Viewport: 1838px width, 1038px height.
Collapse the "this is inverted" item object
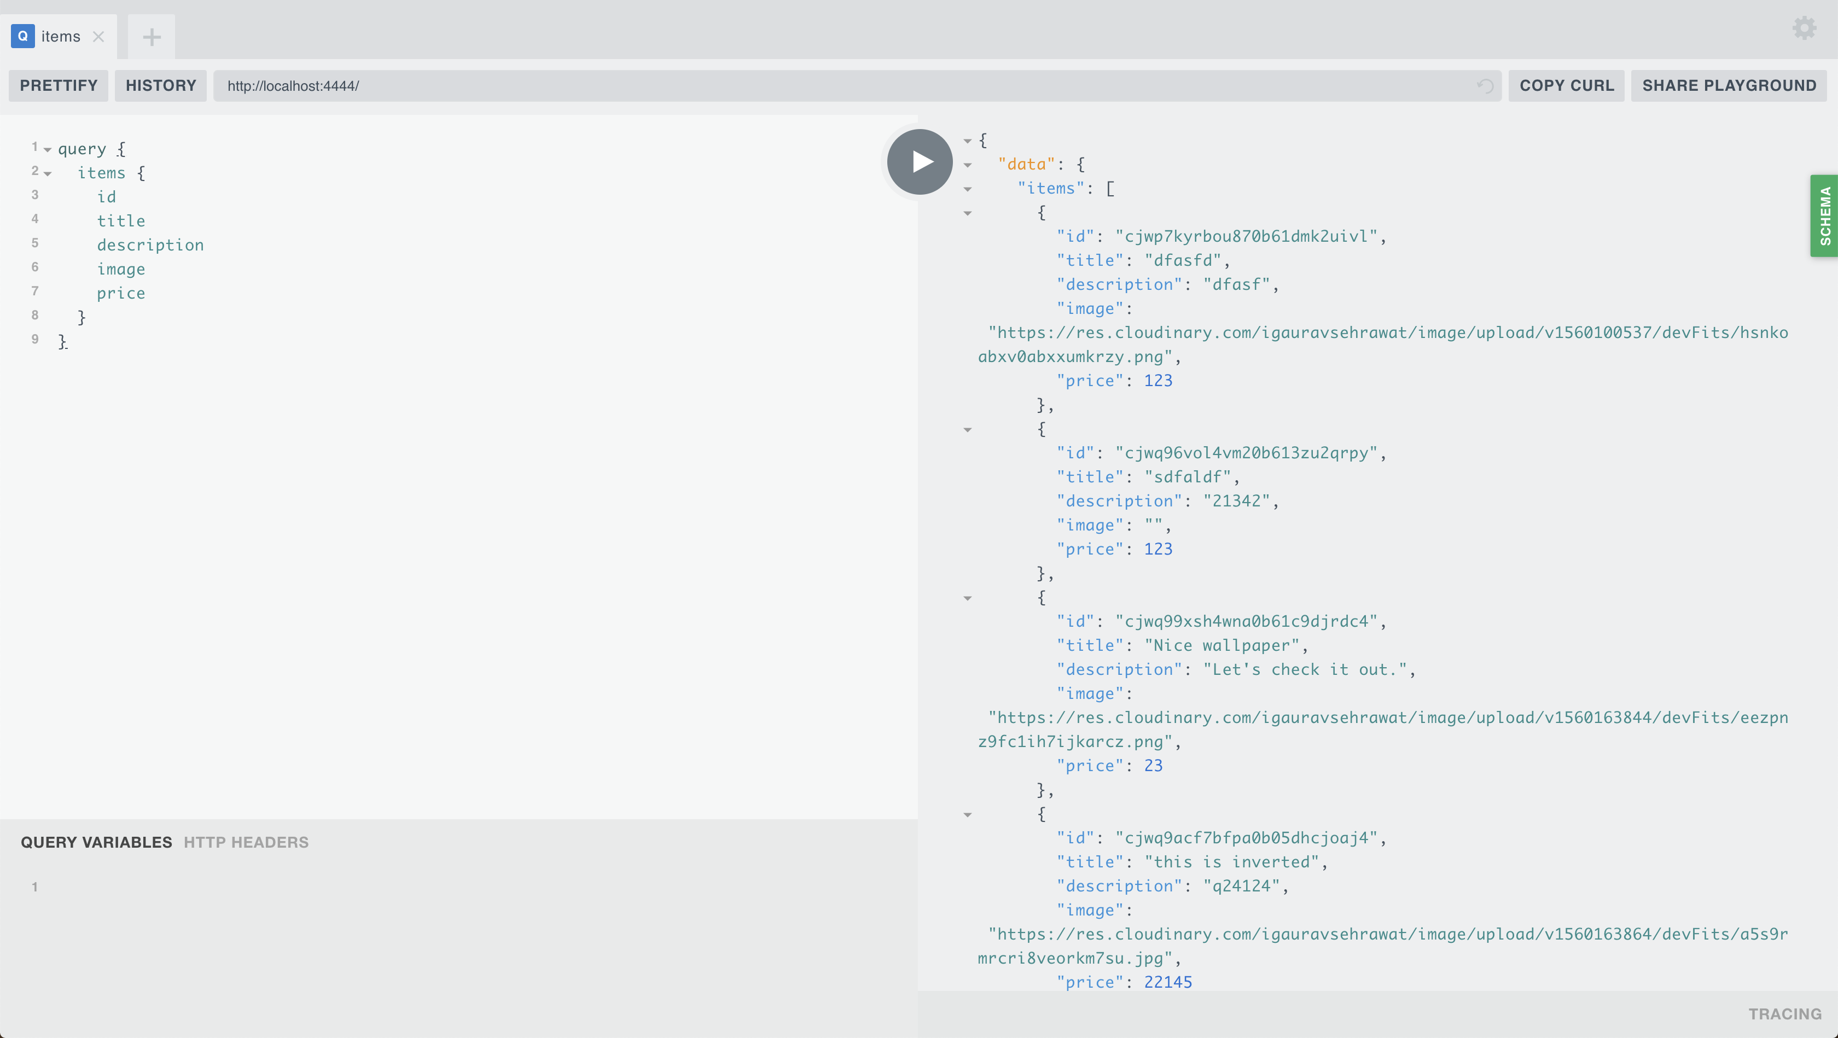[x=968, y=815]
